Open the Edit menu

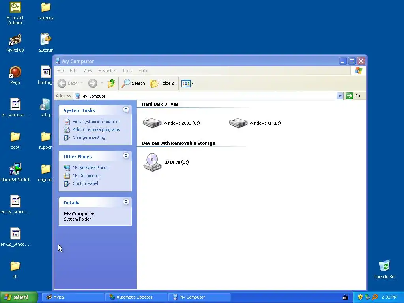(73, 71)
